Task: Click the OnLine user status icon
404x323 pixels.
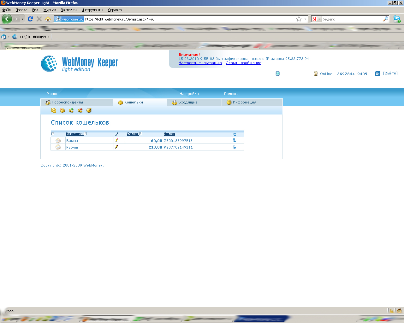Action: 316,73
